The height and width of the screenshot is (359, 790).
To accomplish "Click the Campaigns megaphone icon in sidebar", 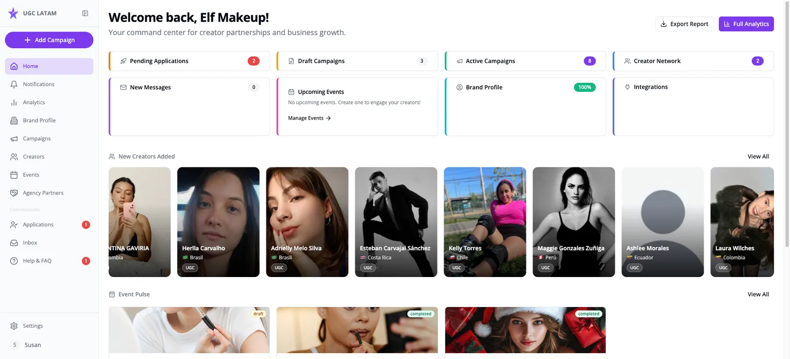I will (x=14, y=139).
